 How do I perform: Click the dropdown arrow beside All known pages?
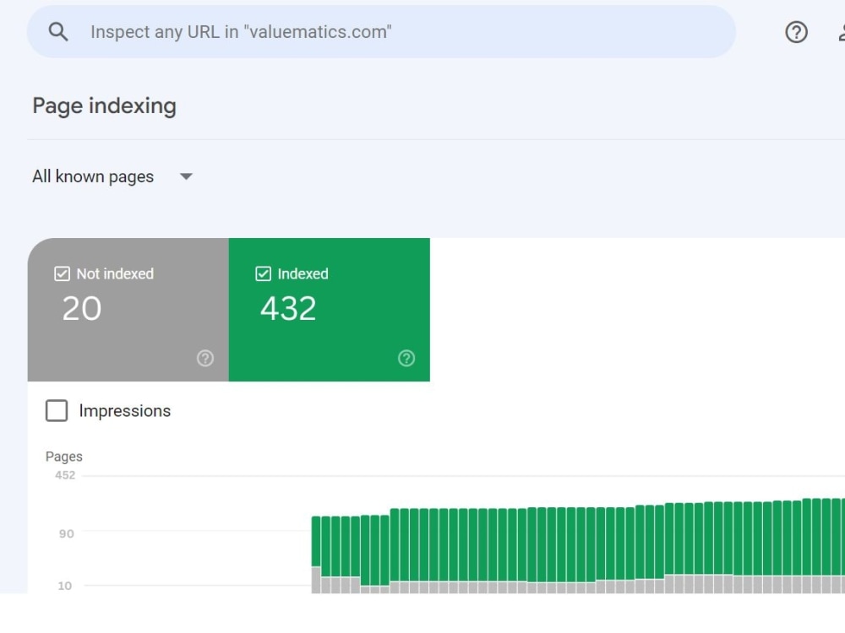click(186, 176)
